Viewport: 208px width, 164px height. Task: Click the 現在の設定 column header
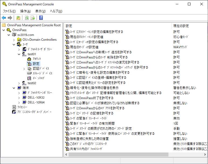pyautogui.click(x=189, y=26)
